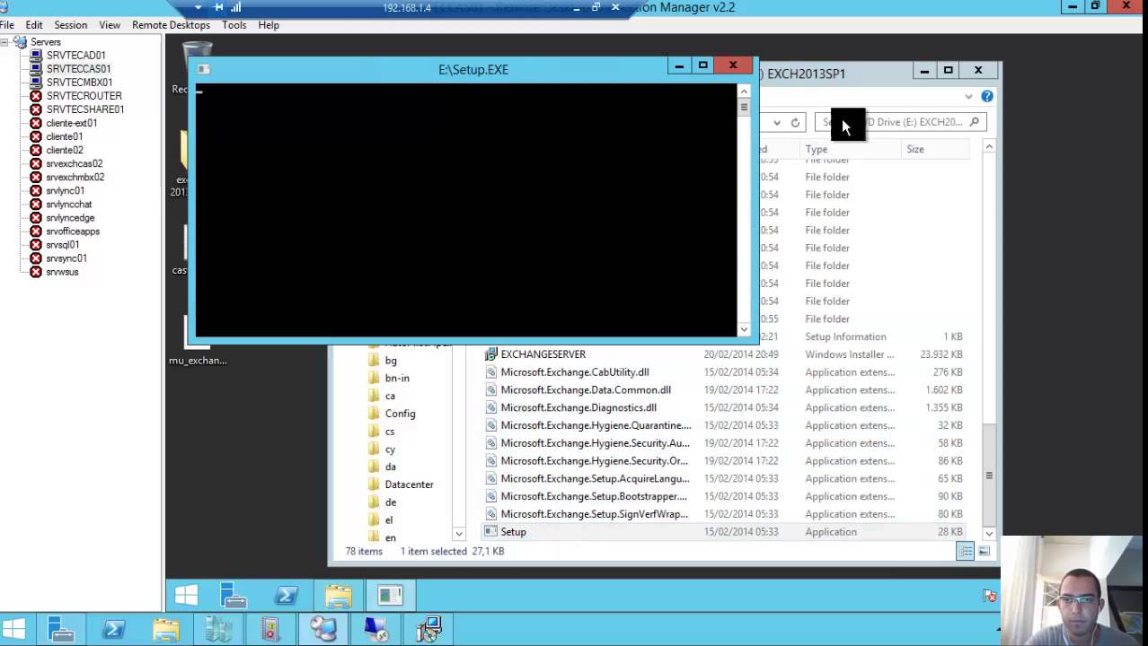Select SRVTECAD01 in the server tree
Viewport: 1148px width, 646px height.
pos(75,56)
